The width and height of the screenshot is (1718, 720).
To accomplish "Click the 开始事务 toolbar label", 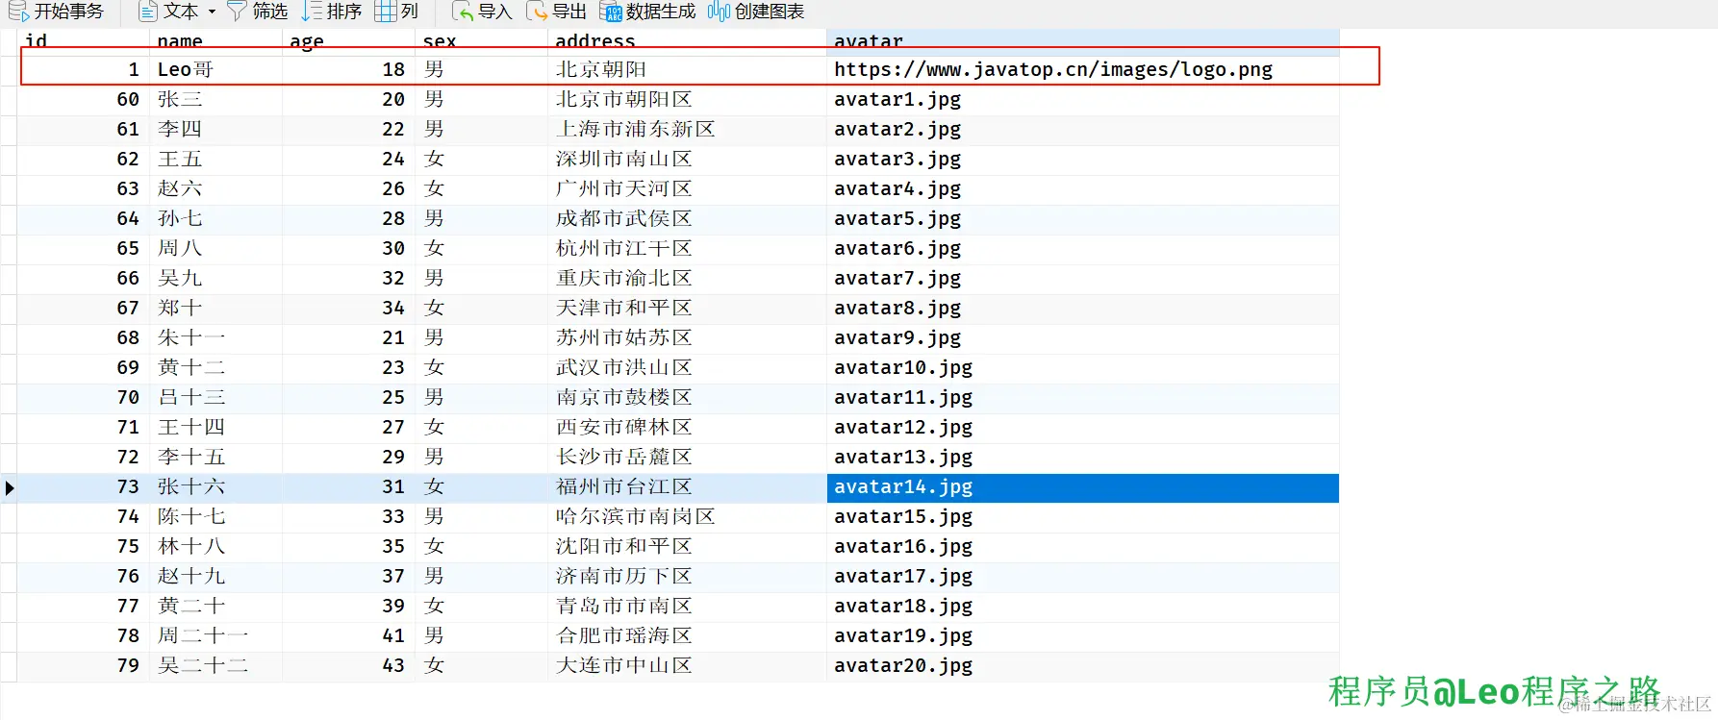I will [x=69, y=12].
